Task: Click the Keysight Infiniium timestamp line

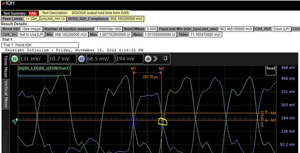Action: [74, 50]
